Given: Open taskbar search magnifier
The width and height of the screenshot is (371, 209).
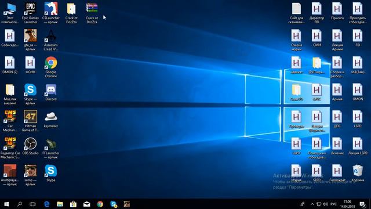Looking at the screenshot, I should pos(20,204).
